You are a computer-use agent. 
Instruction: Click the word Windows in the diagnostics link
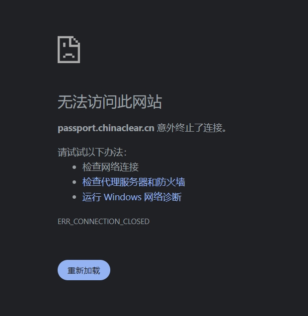point(123,197)
